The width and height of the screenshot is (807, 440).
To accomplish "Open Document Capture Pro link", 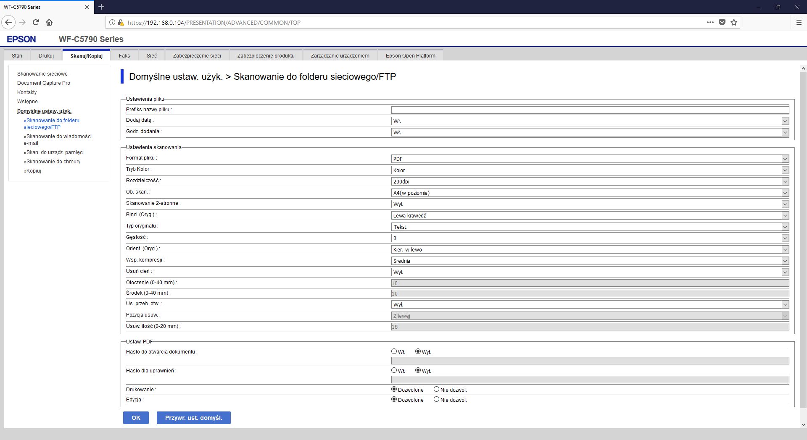I will click(x=44, y=83).
